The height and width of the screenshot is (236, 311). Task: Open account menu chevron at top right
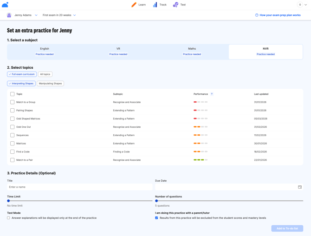[x=306, y=5]
